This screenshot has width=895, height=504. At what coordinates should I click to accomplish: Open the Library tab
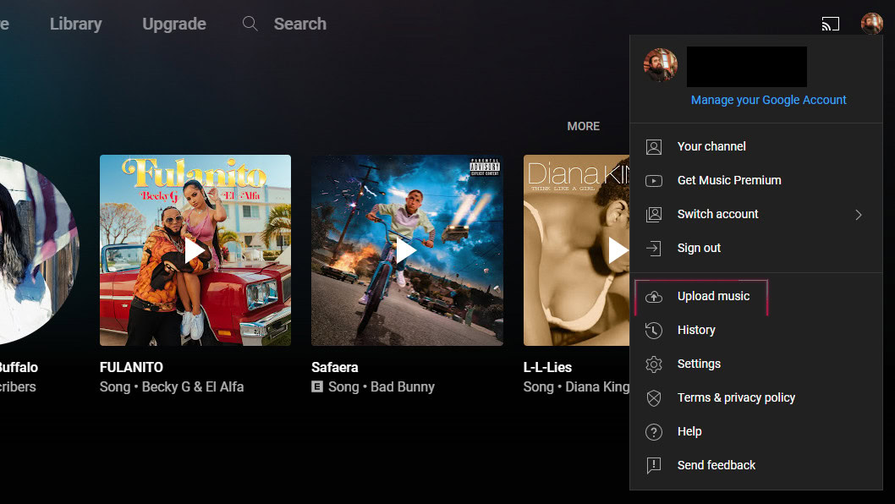[76, 24]
